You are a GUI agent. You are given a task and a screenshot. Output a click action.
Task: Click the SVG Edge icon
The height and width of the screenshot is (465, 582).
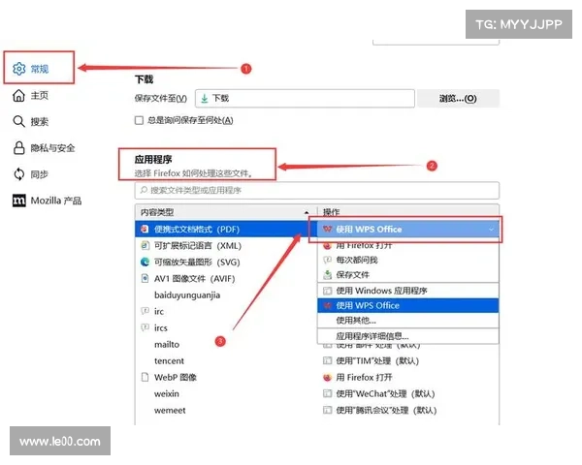coord(145,262)
